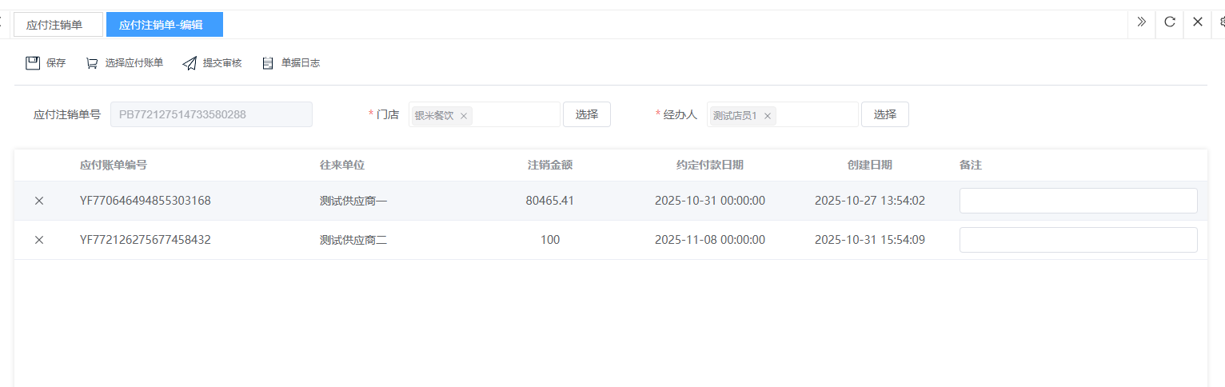Click the Save (保存) disk icon
1225x387 pixels.
point(33,63)
